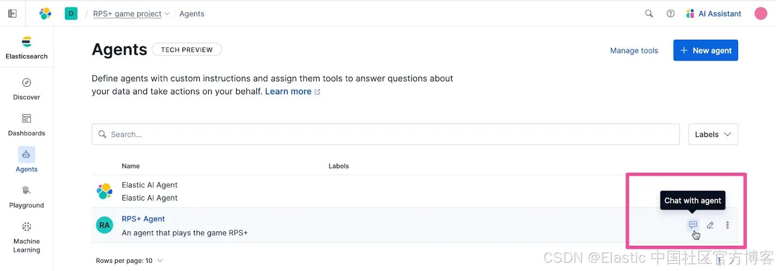Open the RPS+ Agent link
This screenshot has height=271, width=776.
pyautogui.click(x=143, y=219)
